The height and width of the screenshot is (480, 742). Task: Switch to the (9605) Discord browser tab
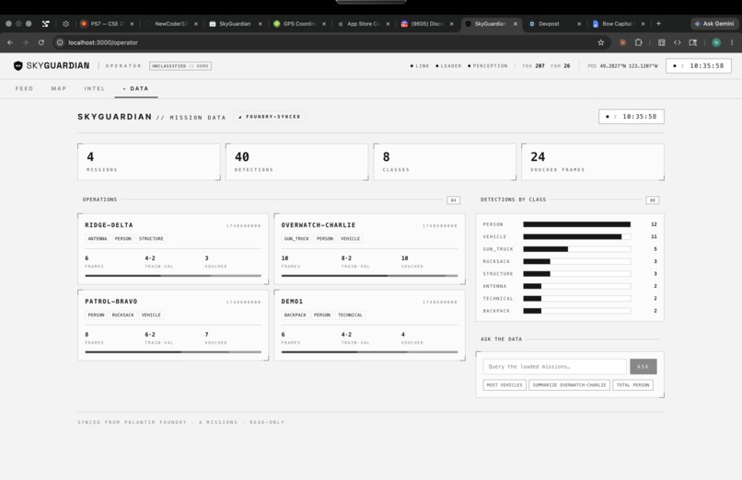click(426, 24)
